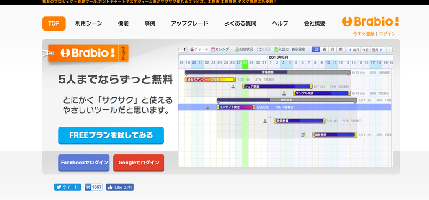This screenshot has height=200, width=429.
Task: Open the 会社概要 menu item
Action: tap(315, 23)
